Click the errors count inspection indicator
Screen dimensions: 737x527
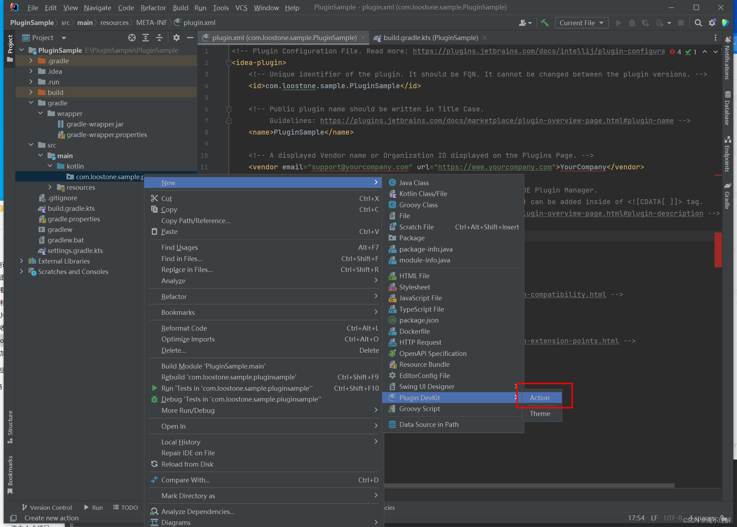676,52
